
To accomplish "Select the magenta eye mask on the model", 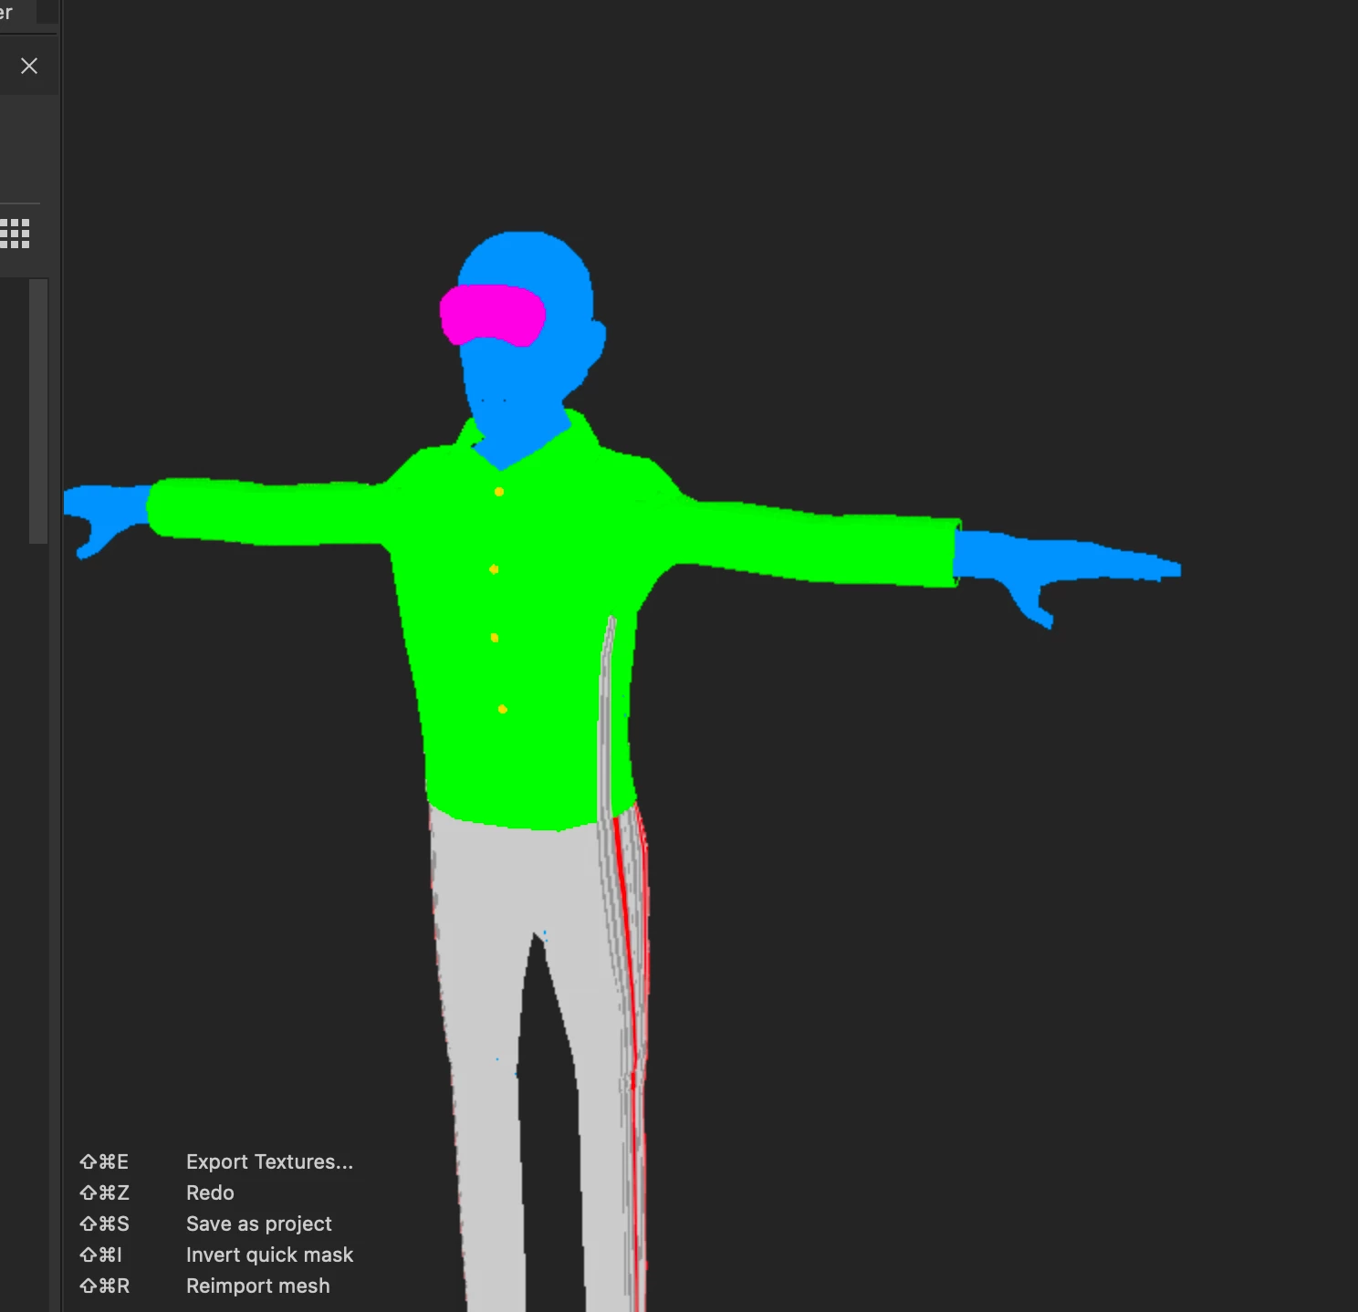I will [493, 315].
